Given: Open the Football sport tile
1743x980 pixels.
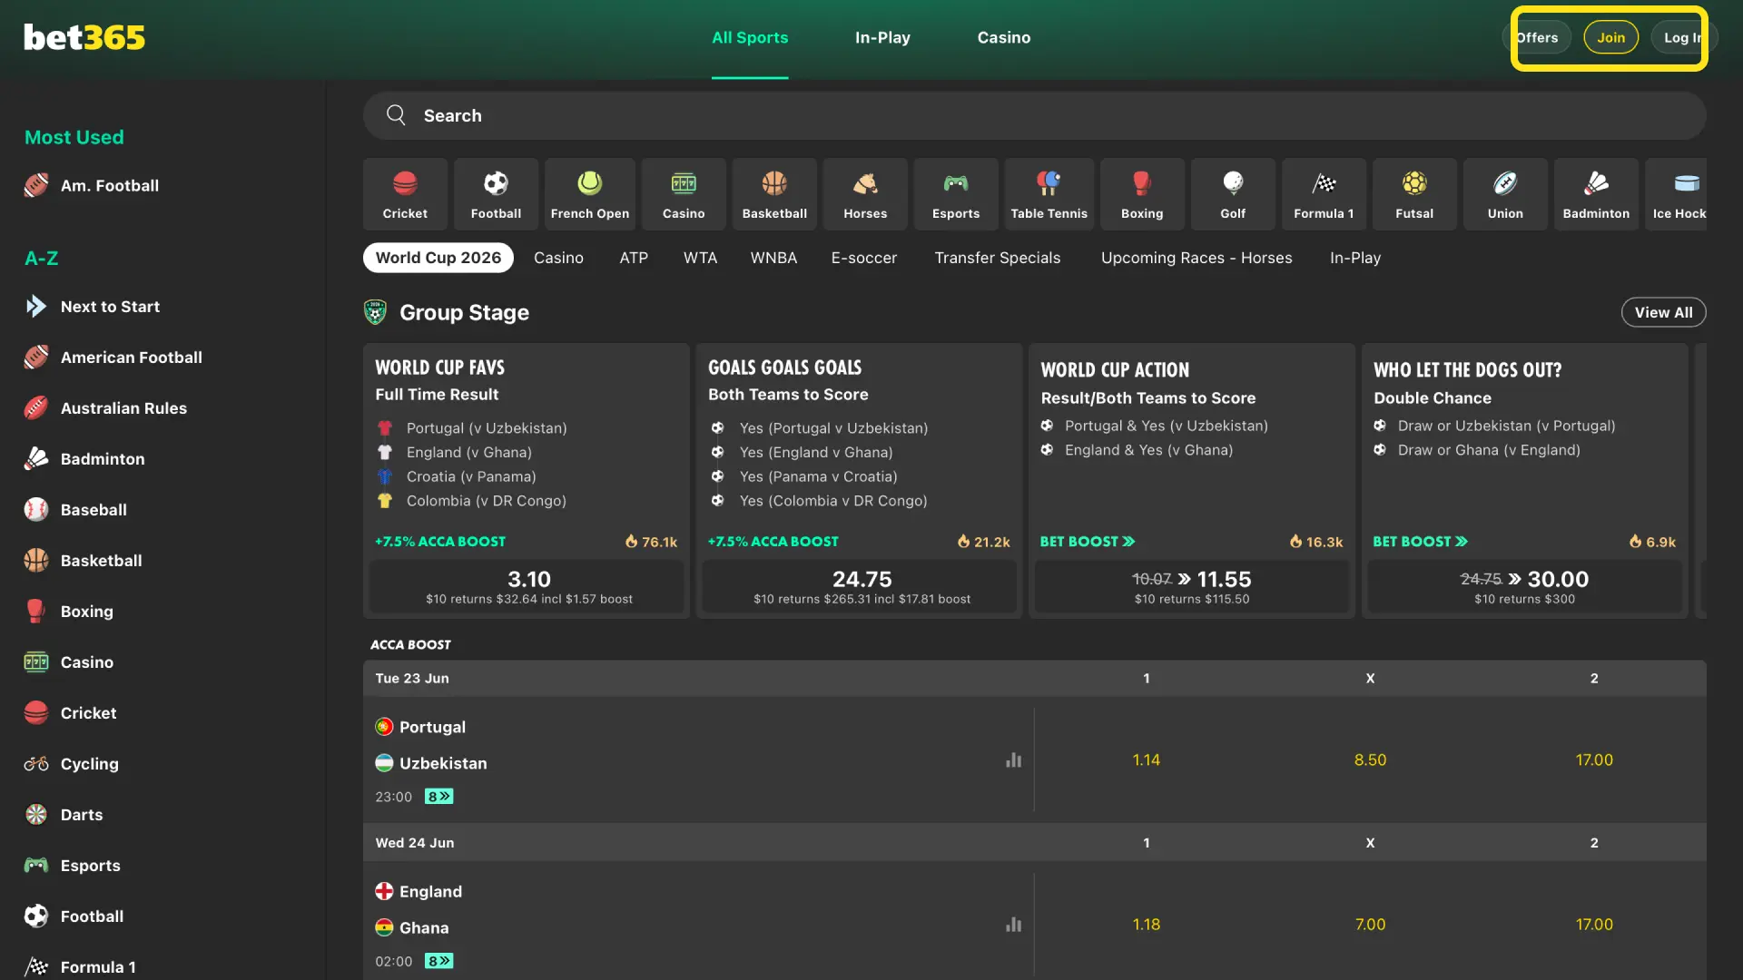Looking at the screenshot, I should 496,194.
